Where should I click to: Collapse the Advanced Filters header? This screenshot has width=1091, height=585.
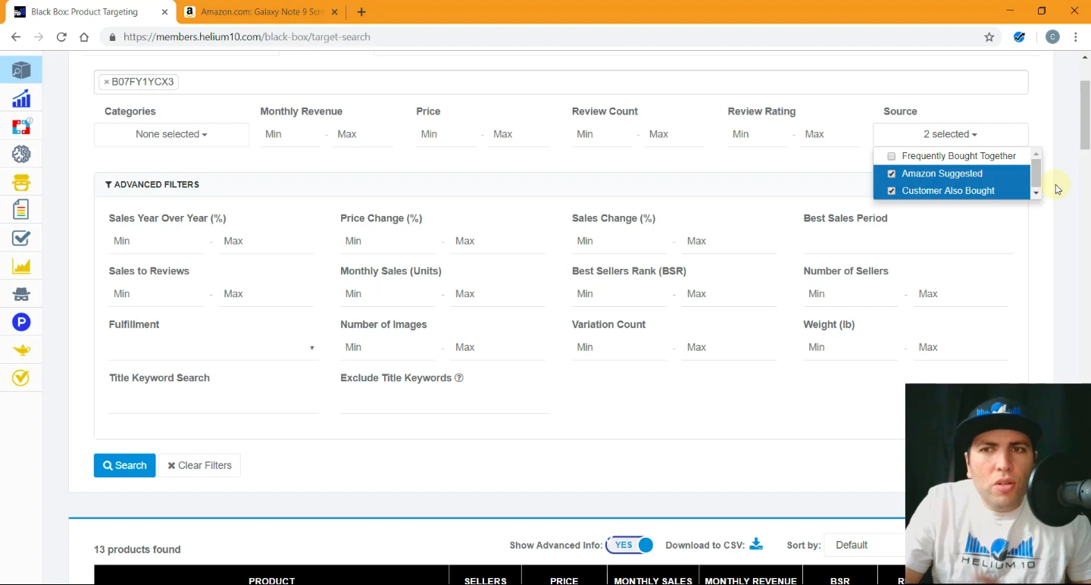152,184
